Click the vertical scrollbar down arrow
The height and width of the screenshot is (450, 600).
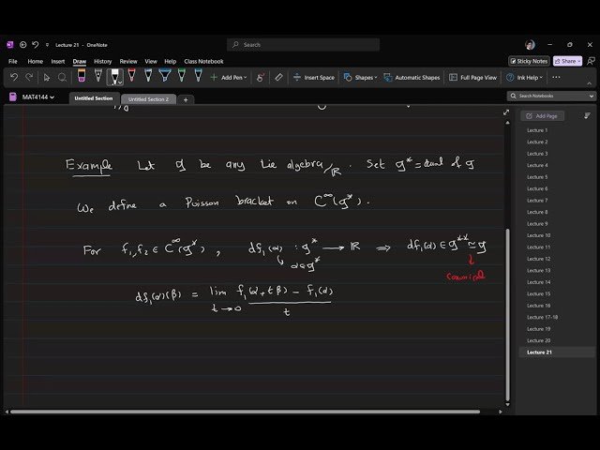(508, 404)
